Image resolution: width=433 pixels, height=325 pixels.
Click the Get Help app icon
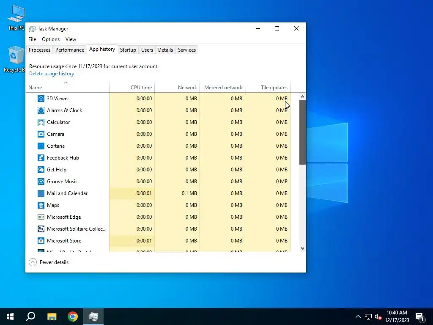coord(41,170)
